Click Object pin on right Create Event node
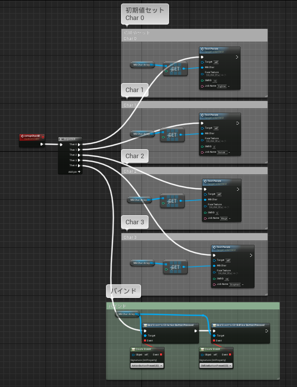 tap(202, 355)
